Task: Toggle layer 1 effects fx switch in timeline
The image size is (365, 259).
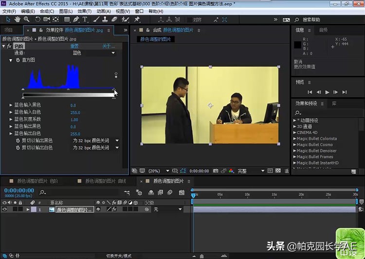Action: (114, 209)
